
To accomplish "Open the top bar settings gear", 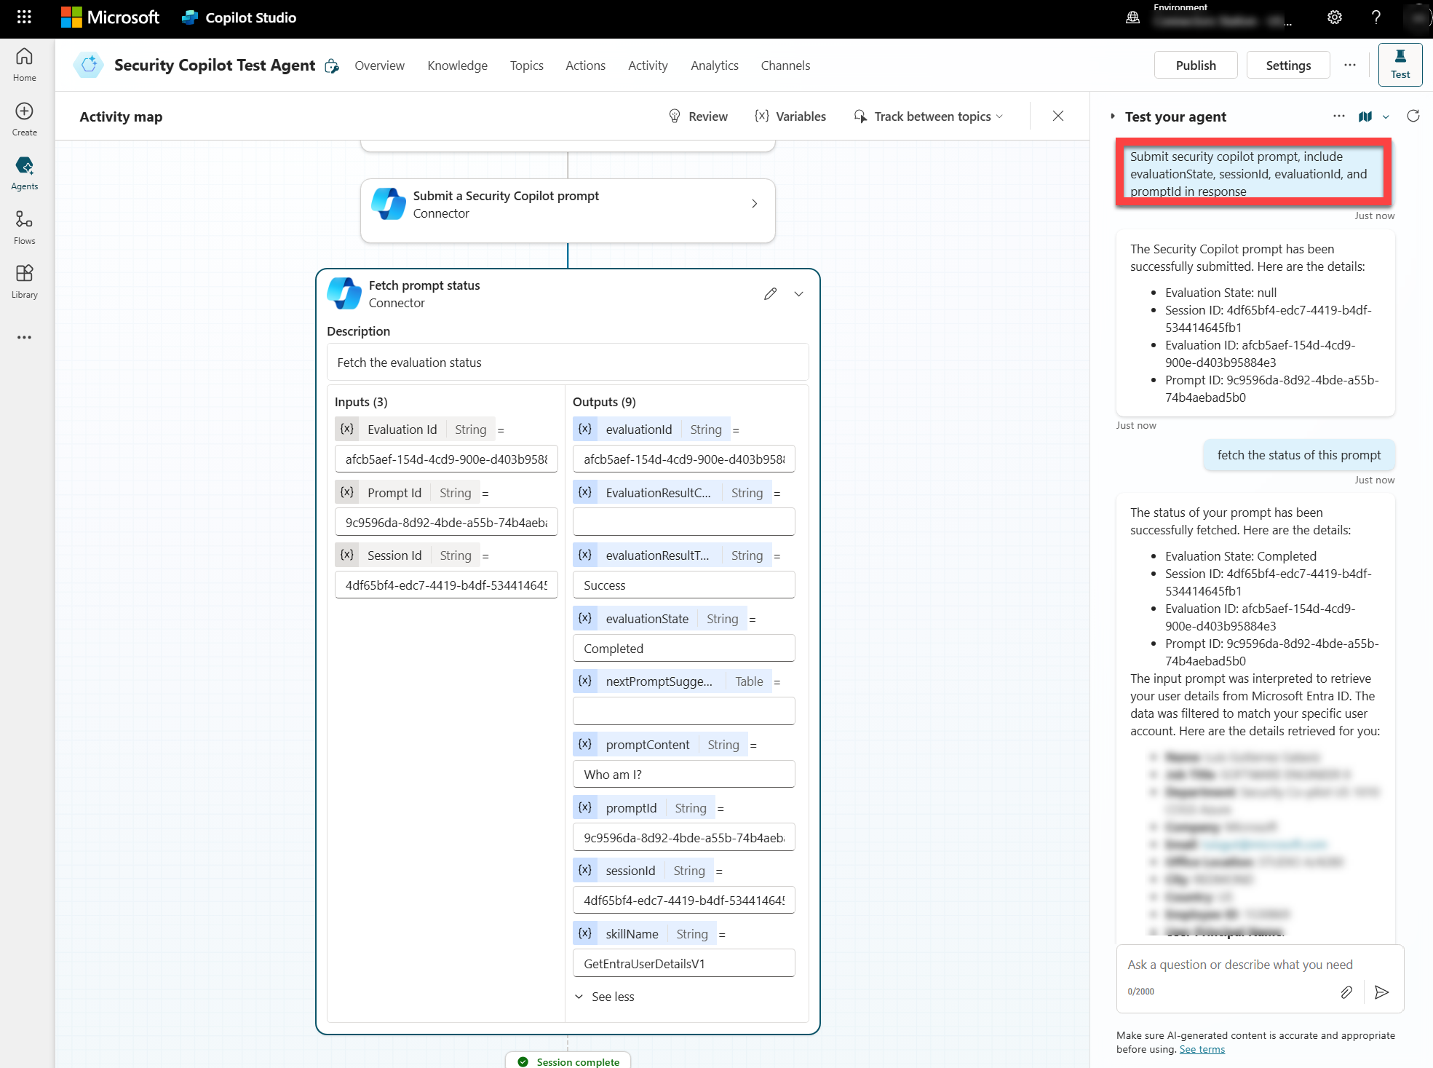I will [x=1334, y=17].
